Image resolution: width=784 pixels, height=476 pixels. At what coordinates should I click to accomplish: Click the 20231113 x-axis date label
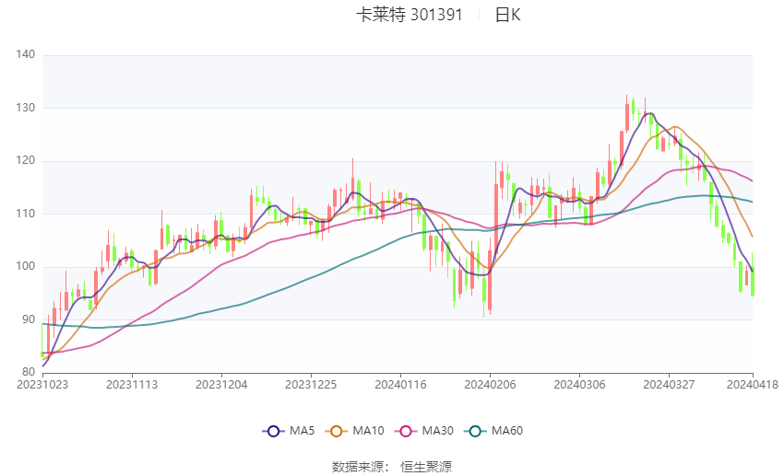pos(132,384)
